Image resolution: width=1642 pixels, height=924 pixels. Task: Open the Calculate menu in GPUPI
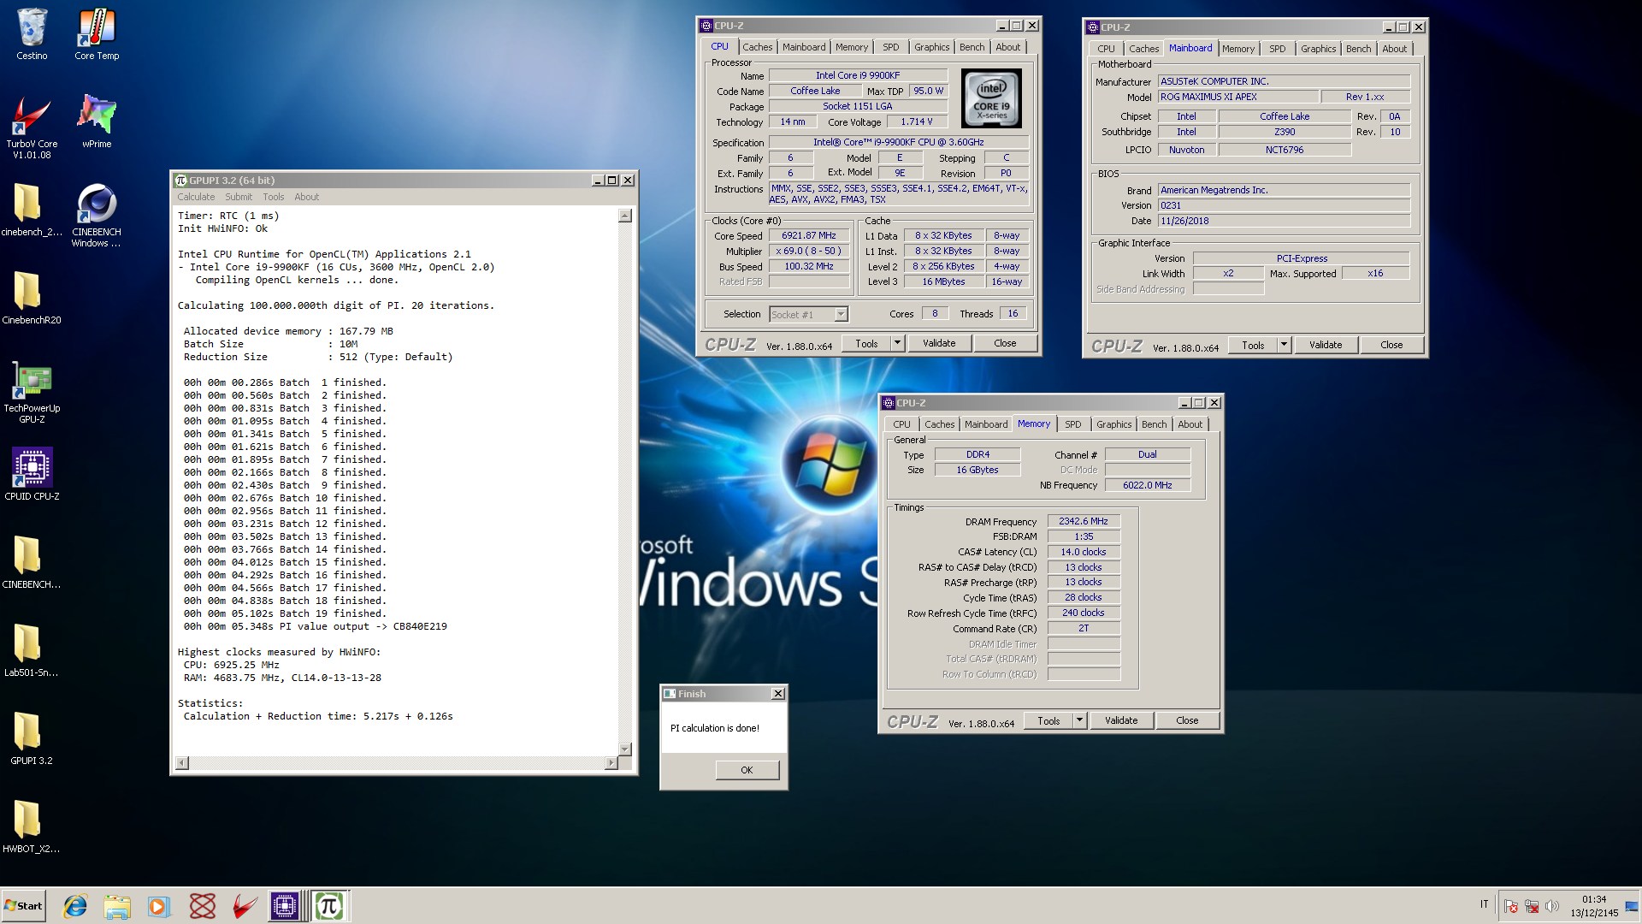click(196, 197)
